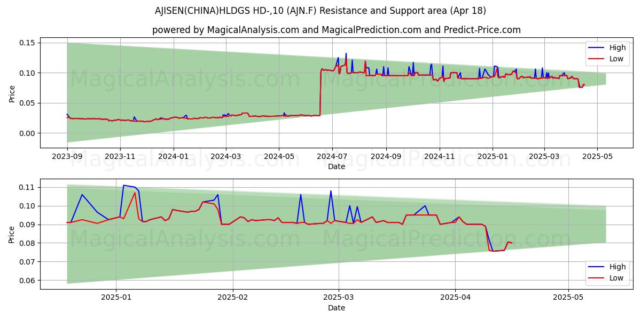Click the top chart 2025-01 date tick

(492, 158)
